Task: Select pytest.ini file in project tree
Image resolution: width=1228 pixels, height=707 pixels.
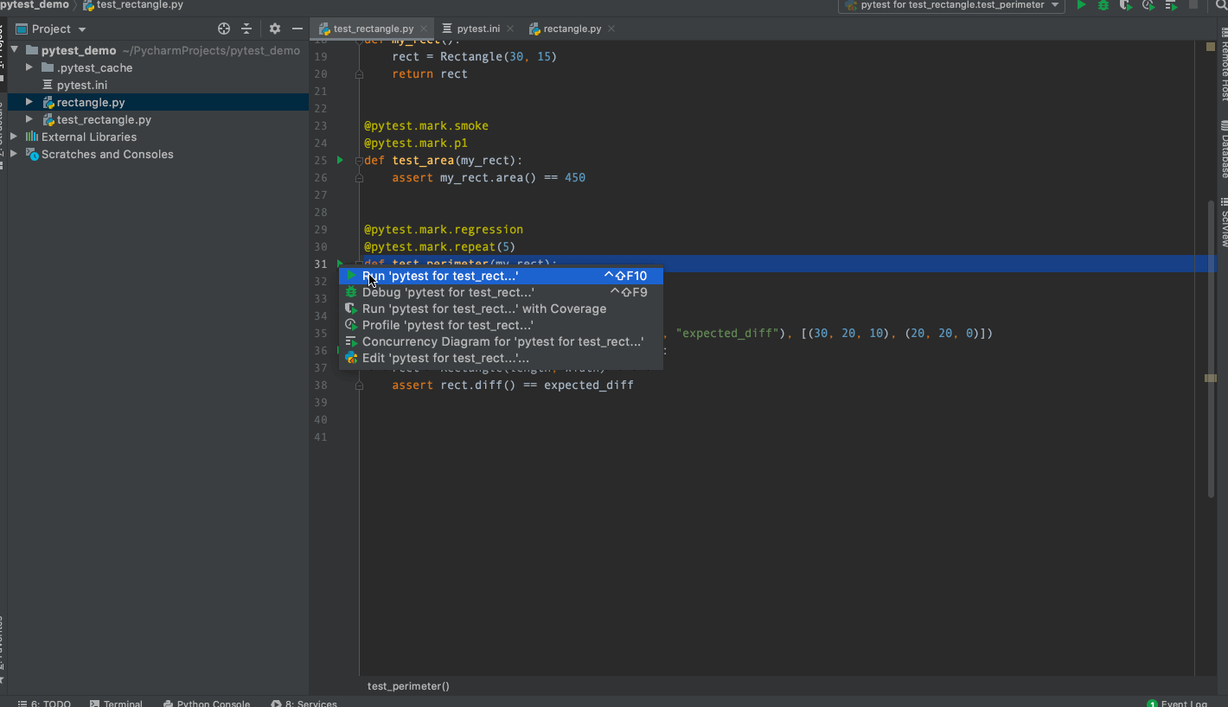Action: click(x=82, y=85)
